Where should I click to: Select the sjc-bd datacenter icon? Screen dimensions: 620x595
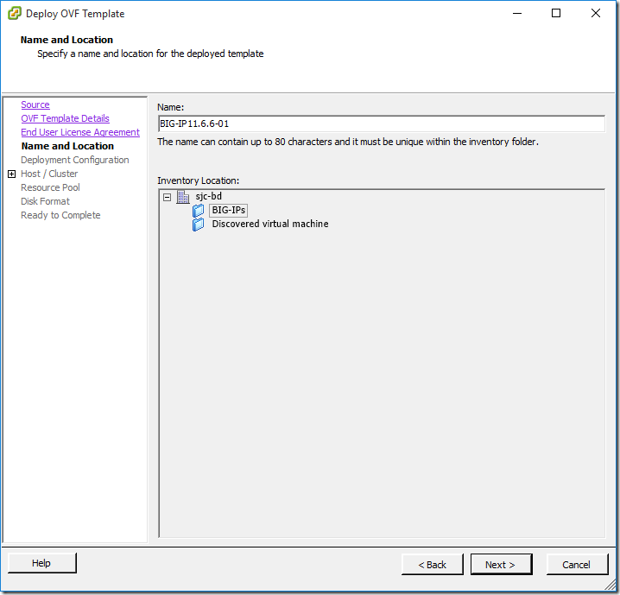pyautogui.click(x=183, y=197)
